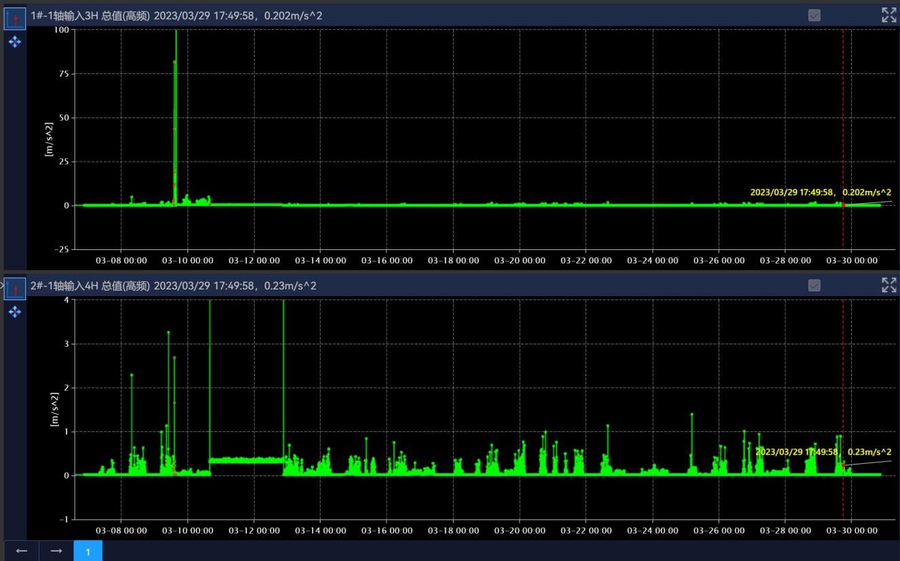The width and height of the screenshot is (900, 561).
Task: Click the yellow 0.202m/s^2 data label
Action: pos(821,192)
